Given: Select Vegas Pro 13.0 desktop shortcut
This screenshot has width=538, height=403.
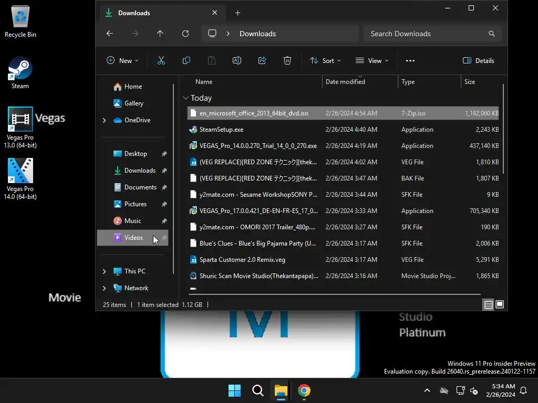Looking at the screenshot, I should pyautogui.click(x=20, y=128).
